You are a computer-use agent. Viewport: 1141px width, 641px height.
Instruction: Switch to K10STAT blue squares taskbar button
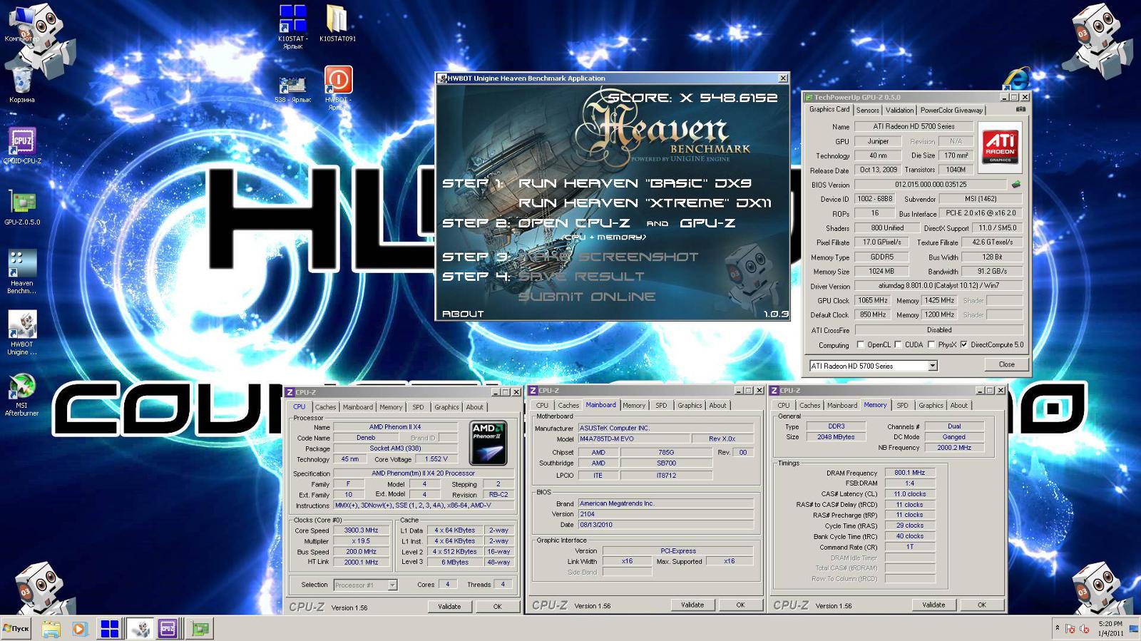coord(109,628)
